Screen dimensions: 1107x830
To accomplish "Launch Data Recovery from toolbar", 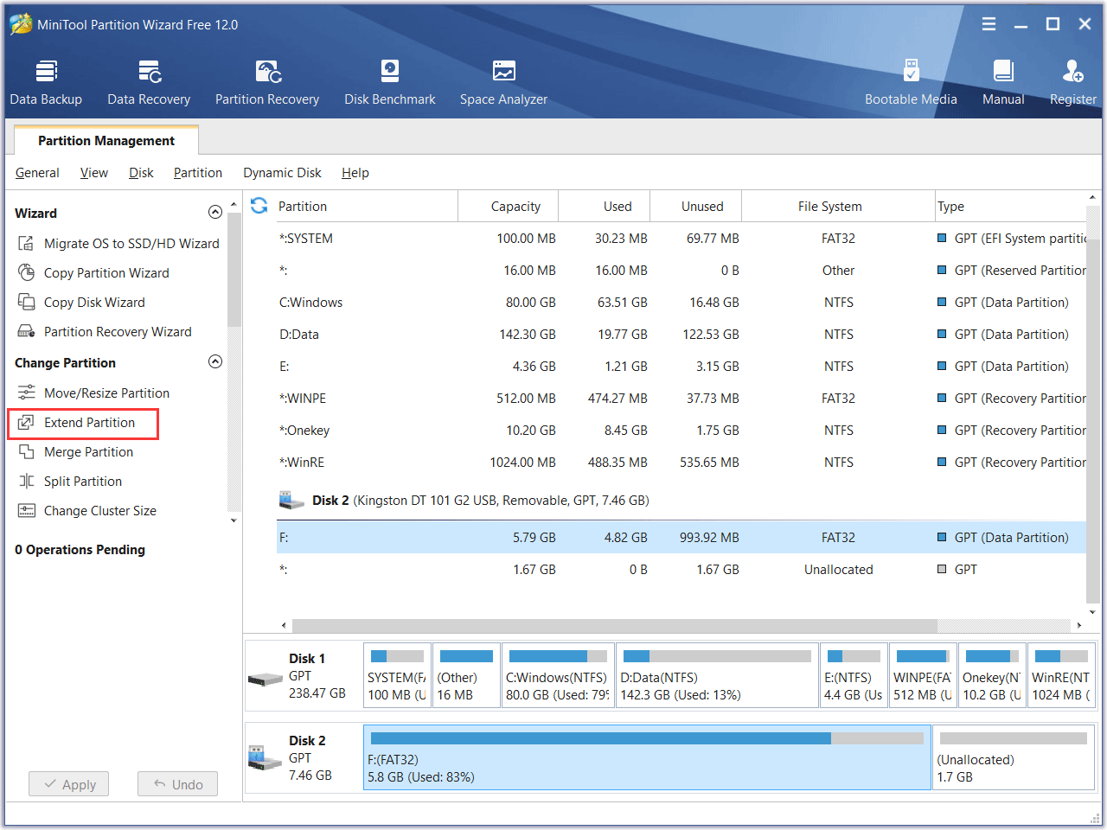I will [149, 83].
